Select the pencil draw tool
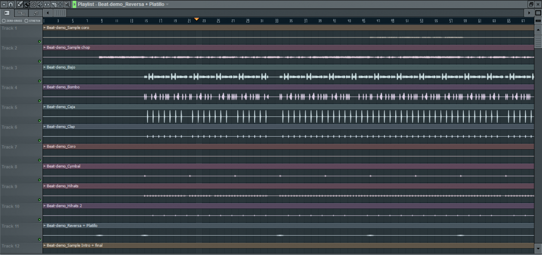The height and width of the screenshot is (255, 542). tap(20, 4)
